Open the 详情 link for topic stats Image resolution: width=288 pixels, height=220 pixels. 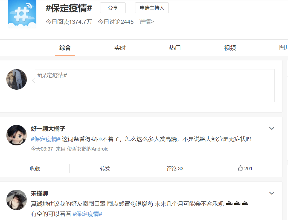click(x=147, y=22)
